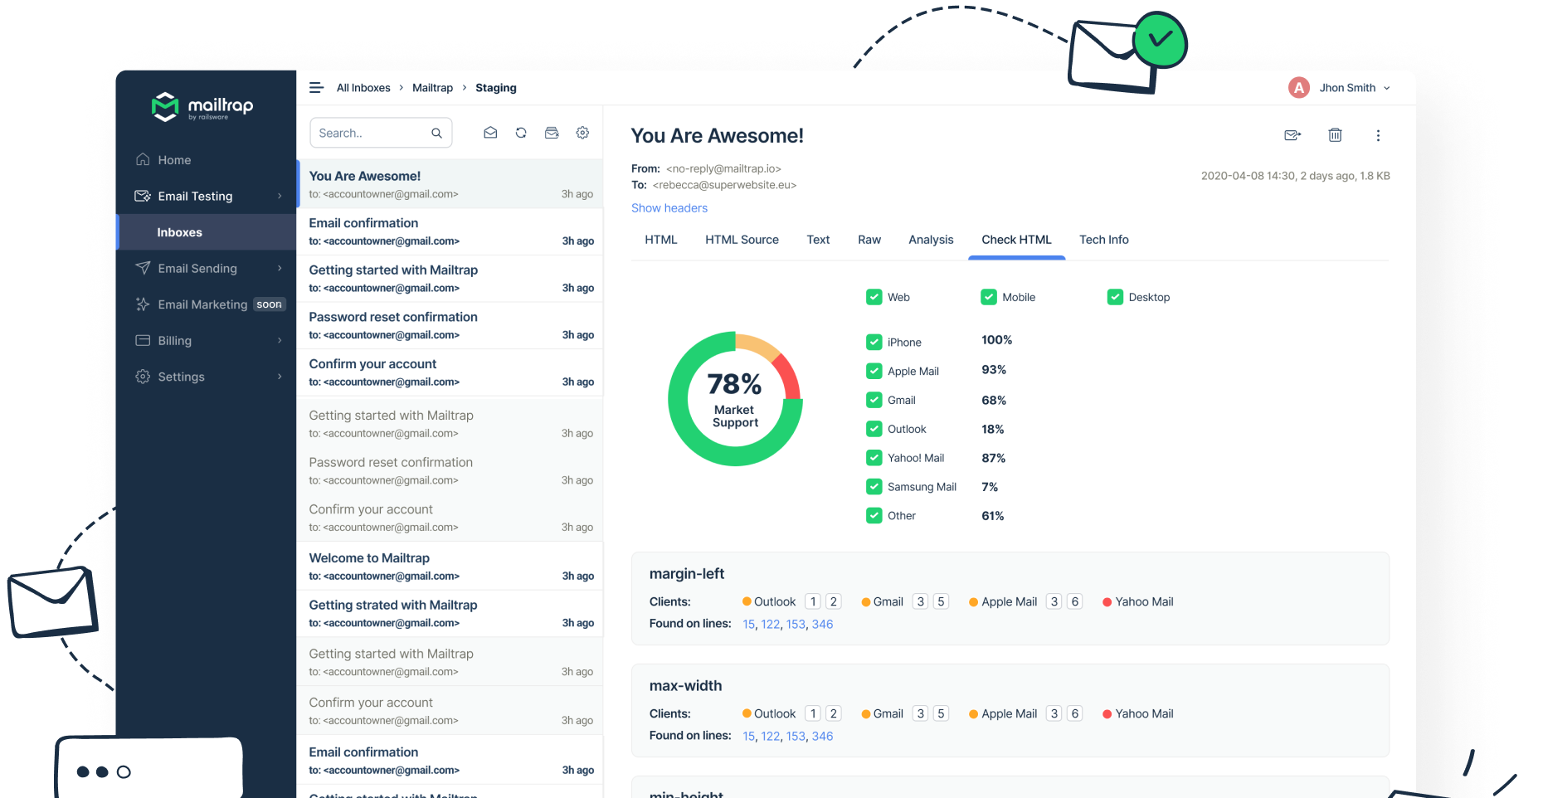This screenshot has width=1543, height=798.
Task: Disable the Samsung Mail checkbox
Action: point(874,487)
